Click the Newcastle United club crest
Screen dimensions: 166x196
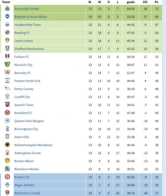tap(7, 9)
